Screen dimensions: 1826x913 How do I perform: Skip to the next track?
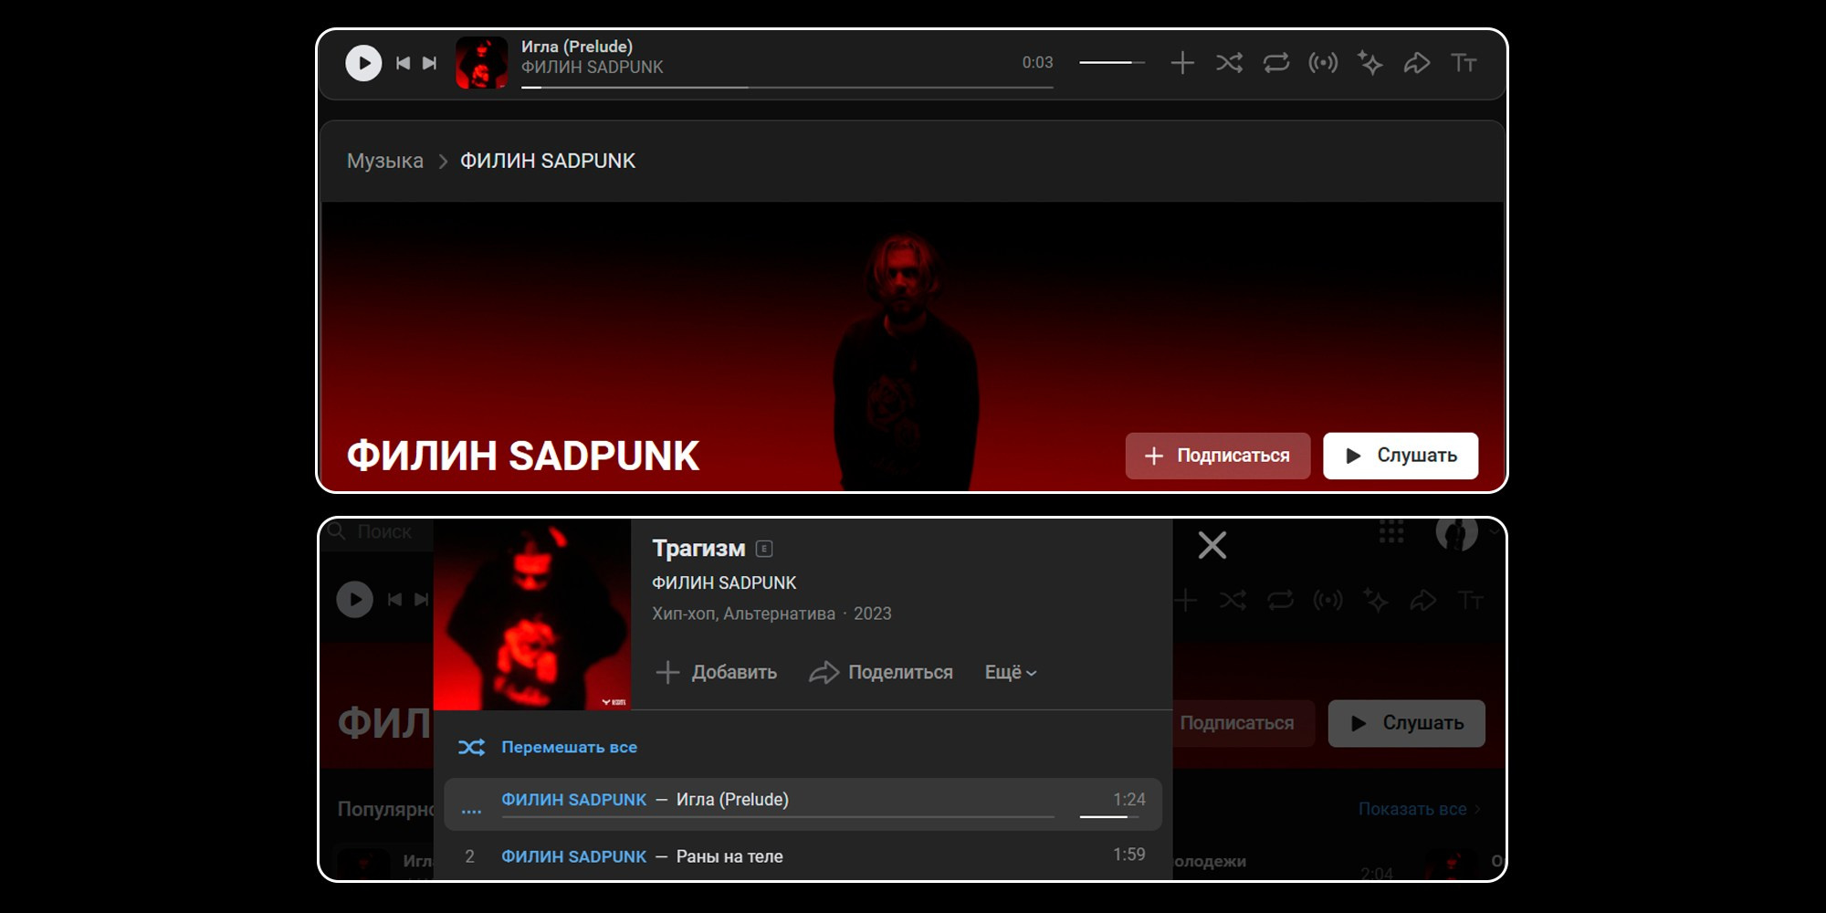[x=429, y=63]
